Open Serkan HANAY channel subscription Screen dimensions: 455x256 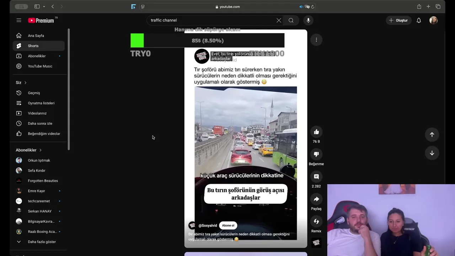pos(39,211)
